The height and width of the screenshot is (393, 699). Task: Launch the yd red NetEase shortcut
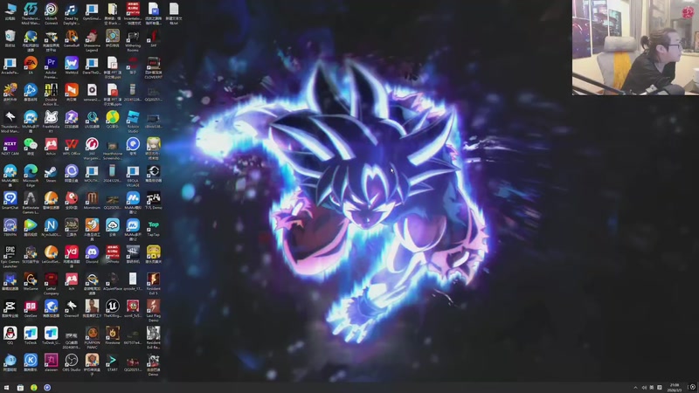[x=72, y=255]
